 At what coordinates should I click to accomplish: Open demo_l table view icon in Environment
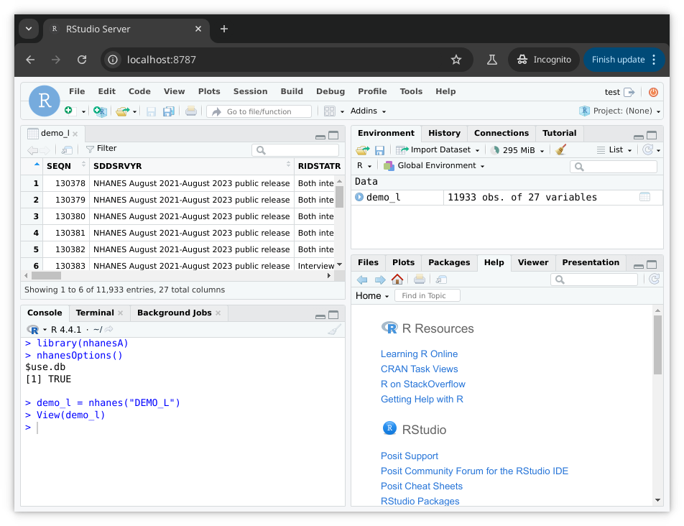pos(644,197)
